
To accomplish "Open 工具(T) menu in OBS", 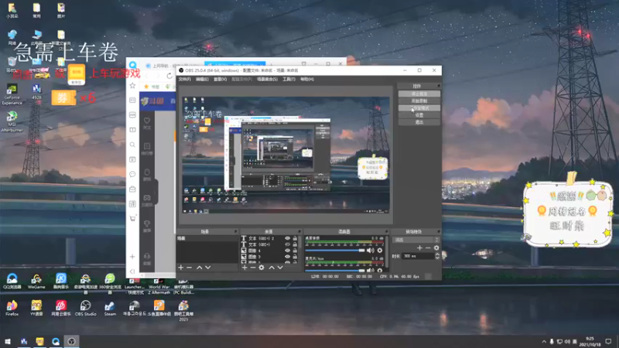I will [x=289, y=80].
